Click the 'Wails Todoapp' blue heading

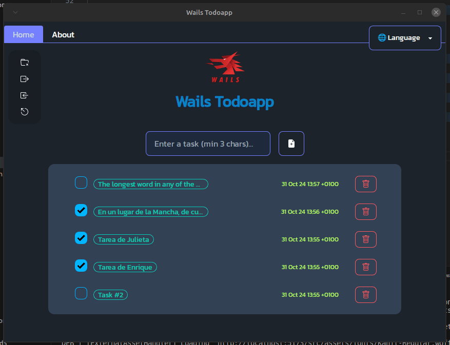click(x=225, y=102)
